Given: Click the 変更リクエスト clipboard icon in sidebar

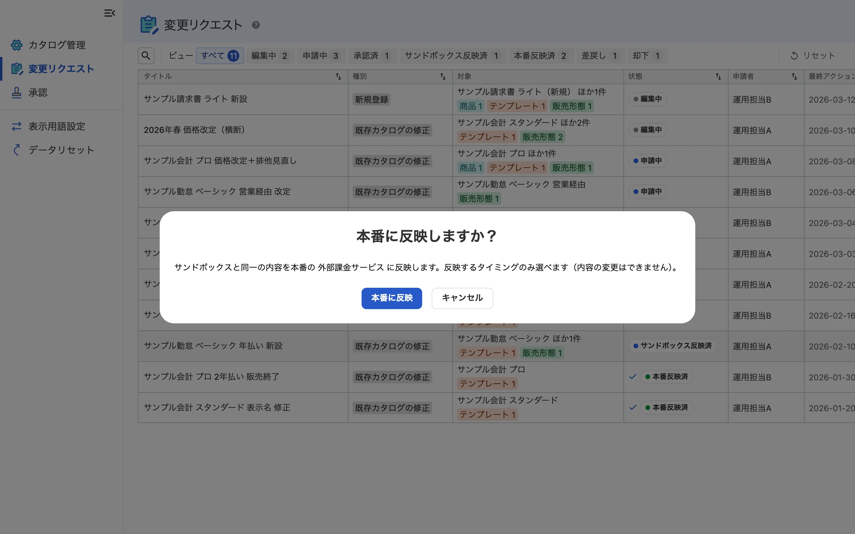Looking at the screenshot, I should click(x=17, y=69).
